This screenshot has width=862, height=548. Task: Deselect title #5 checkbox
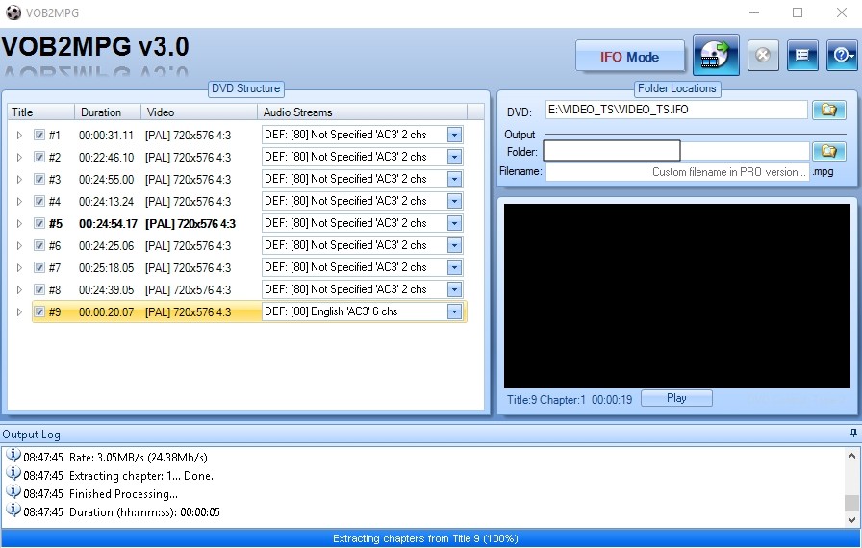[x=39, y=223]
